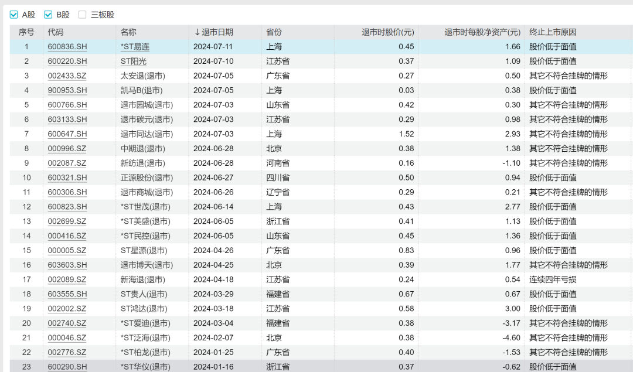Open stock code 600290.SH link
The width and height of the screenshot is (633, 372).
click(67, 367)
